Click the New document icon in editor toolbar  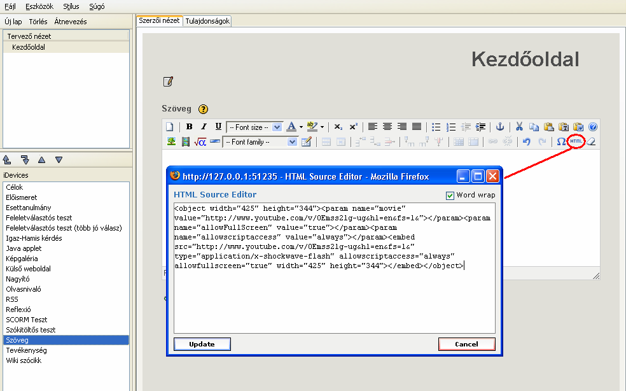(x=170, y=127)
